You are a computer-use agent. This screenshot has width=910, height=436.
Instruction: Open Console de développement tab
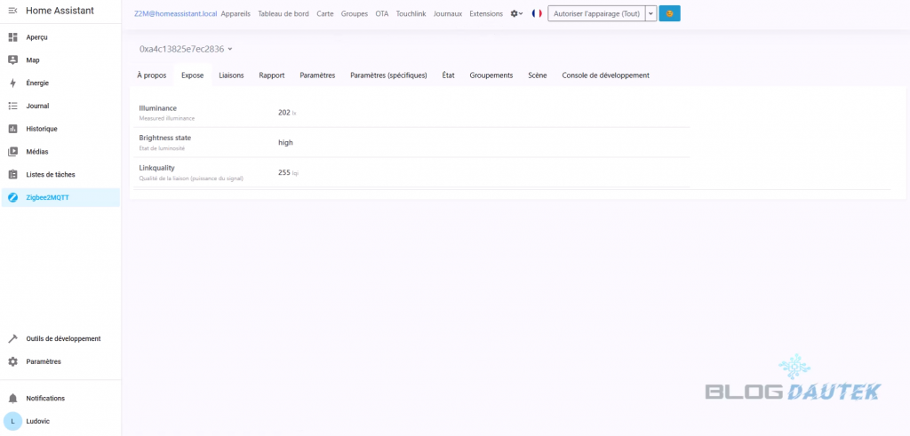[605, 75]
